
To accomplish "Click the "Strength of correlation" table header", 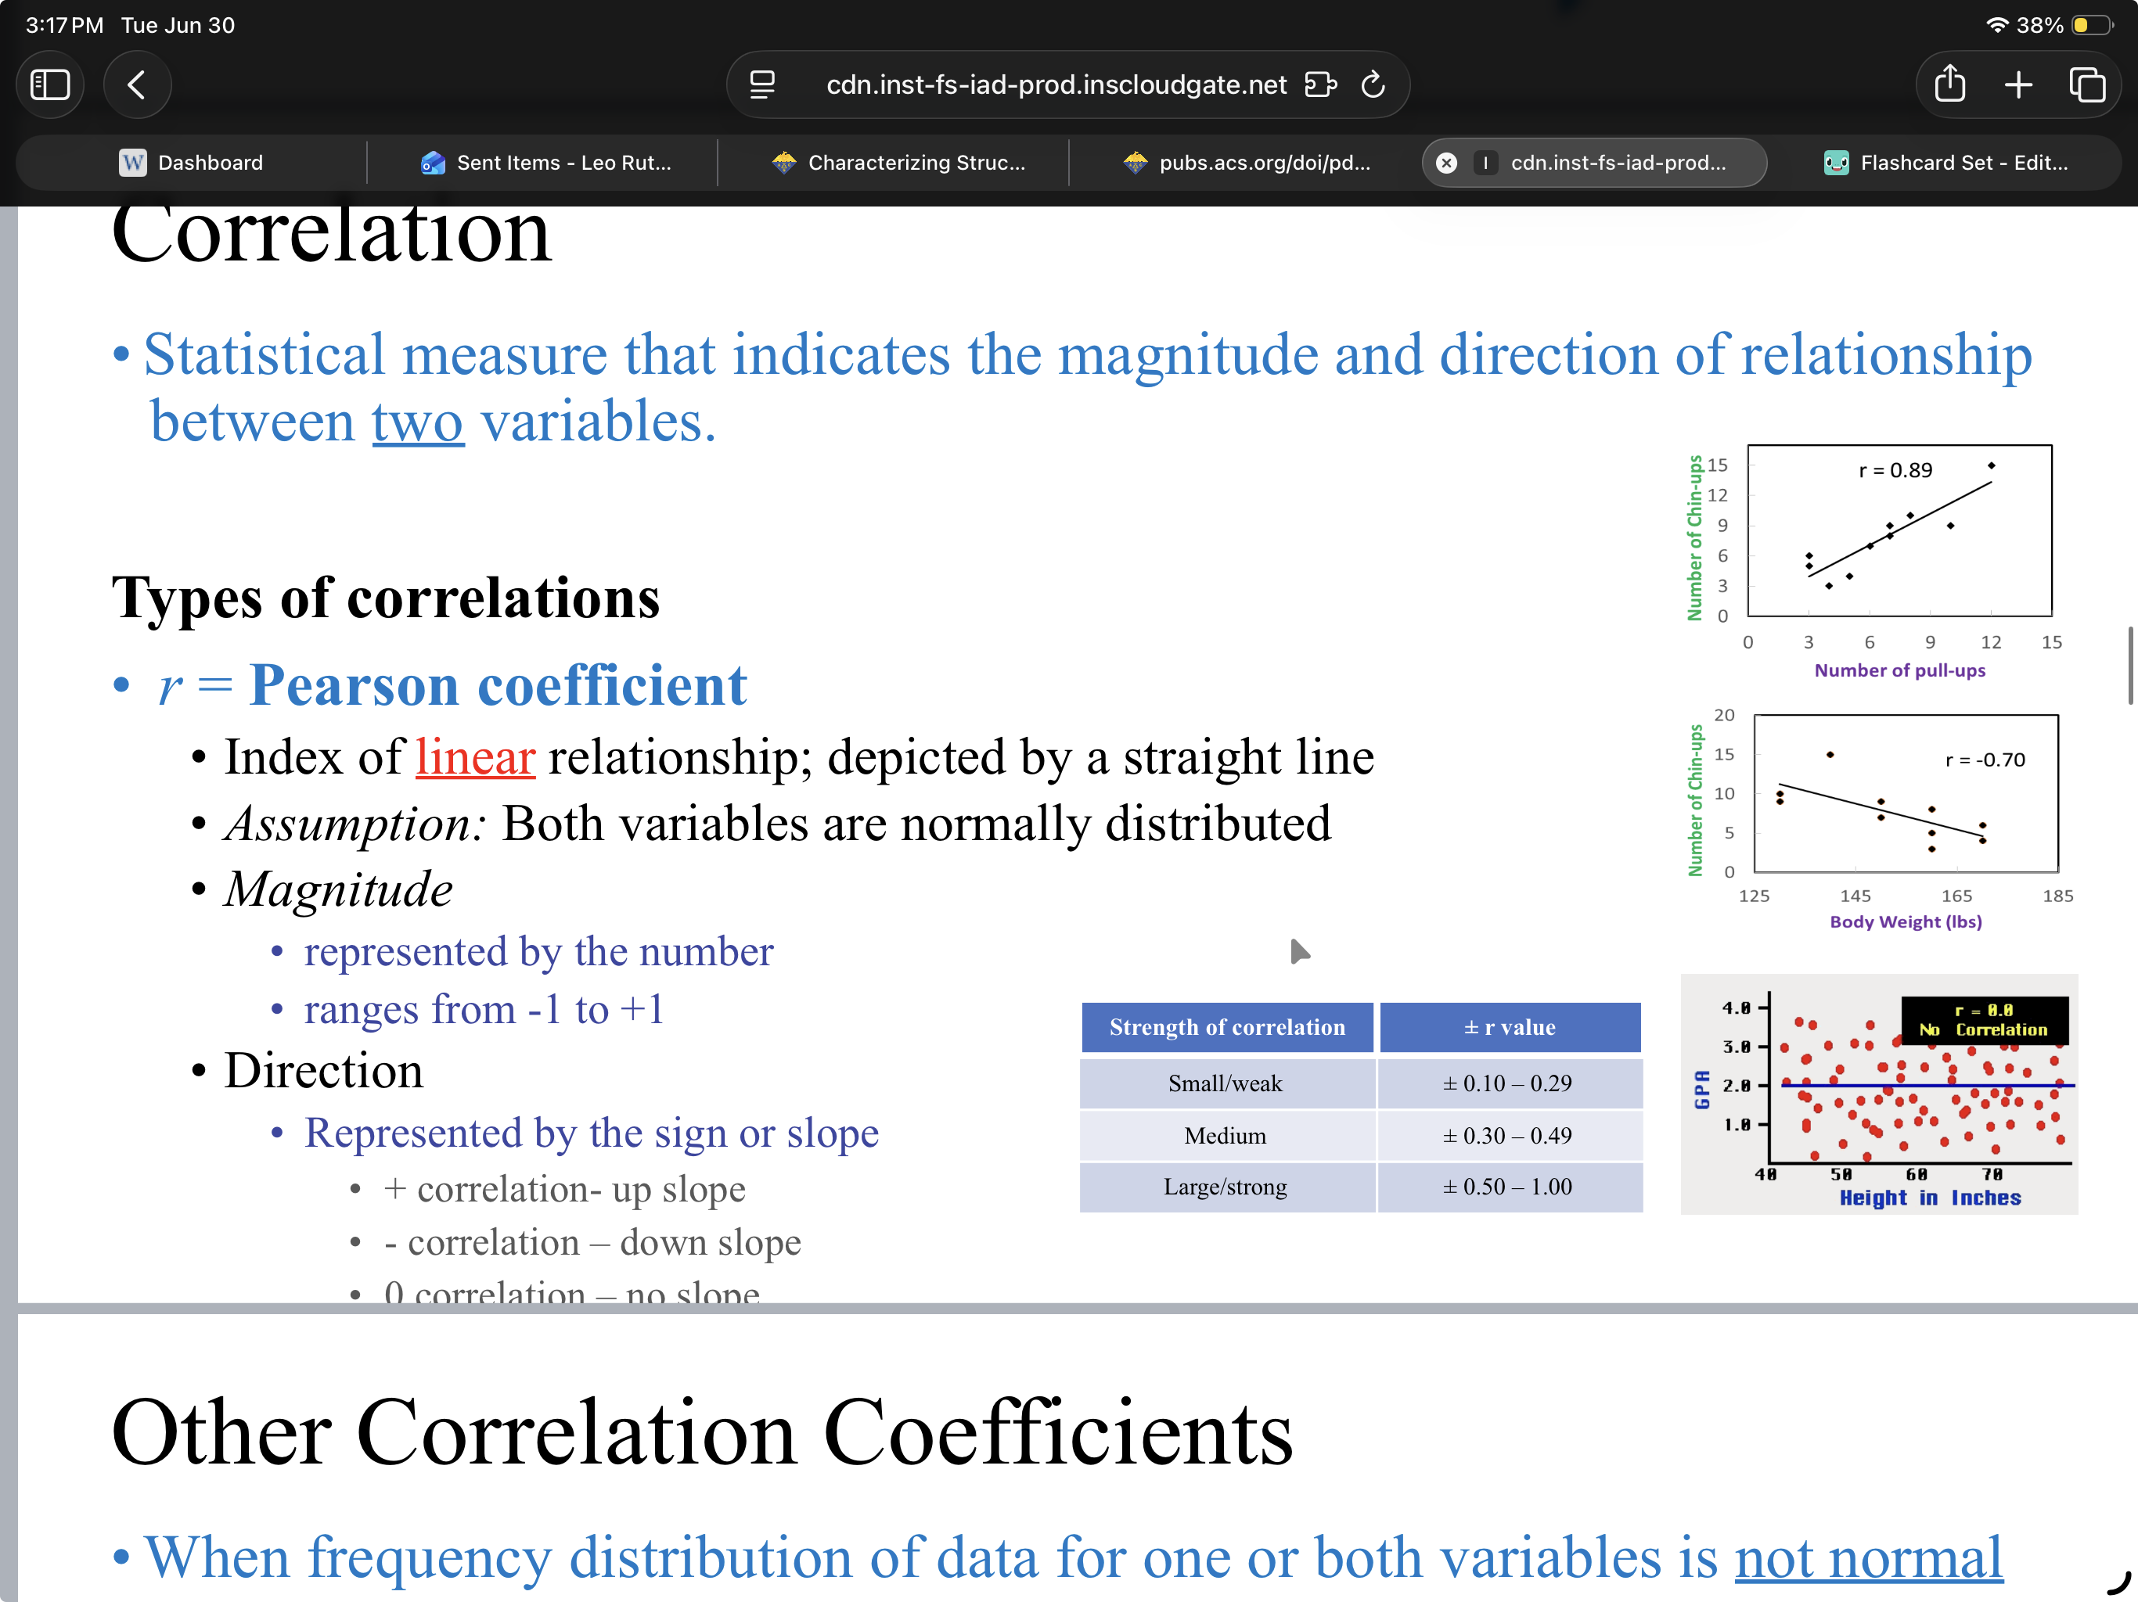I will [x=1226, y=1027].
